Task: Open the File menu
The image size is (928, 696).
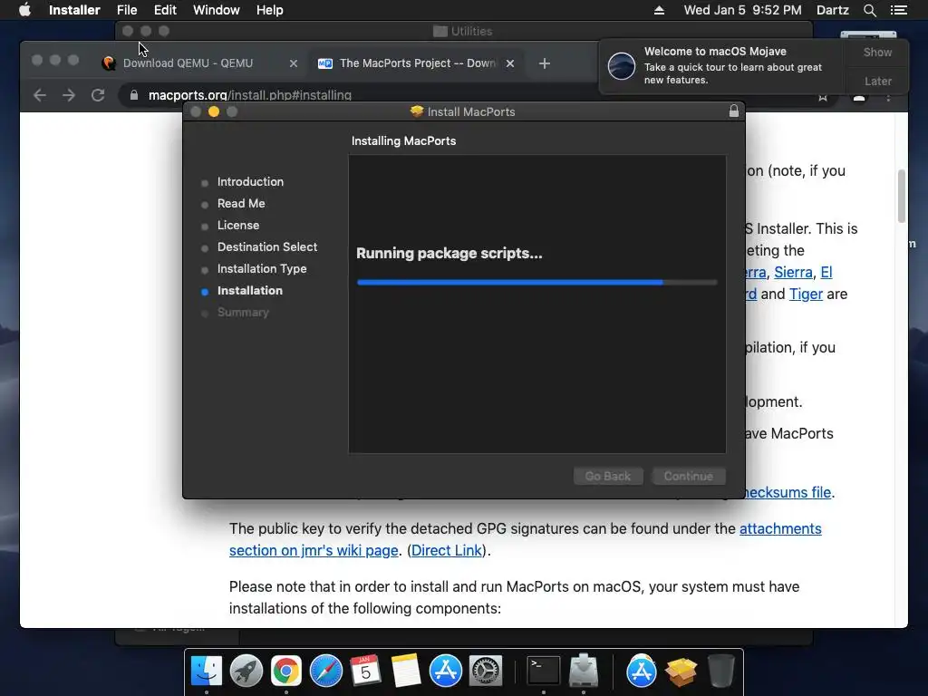Action: pos(127,10)
